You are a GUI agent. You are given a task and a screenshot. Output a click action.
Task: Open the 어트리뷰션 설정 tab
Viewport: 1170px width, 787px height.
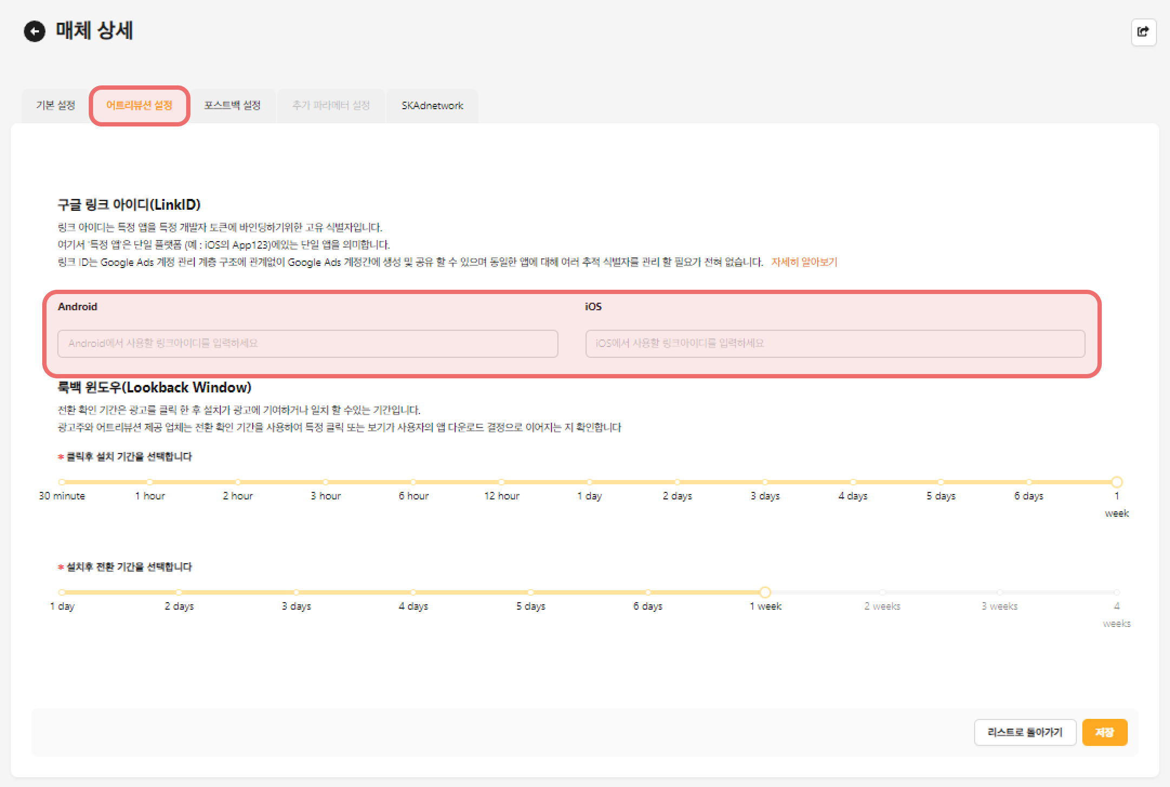pos(139,105)
